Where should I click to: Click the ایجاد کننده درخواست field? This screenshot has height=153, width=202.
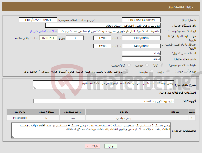pos(109,31)
